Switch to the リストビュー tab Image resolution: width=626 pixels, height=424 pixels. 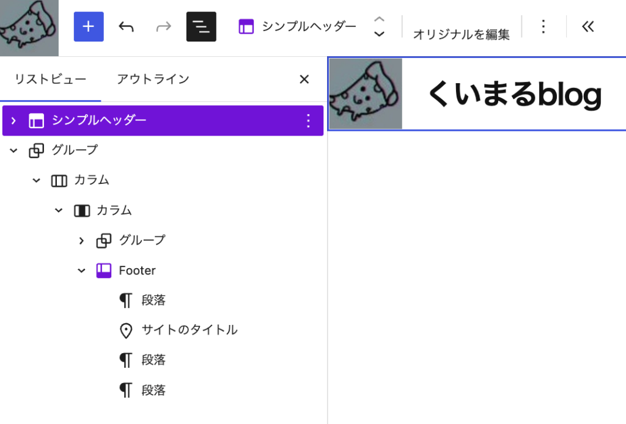[x=50, y=79]
